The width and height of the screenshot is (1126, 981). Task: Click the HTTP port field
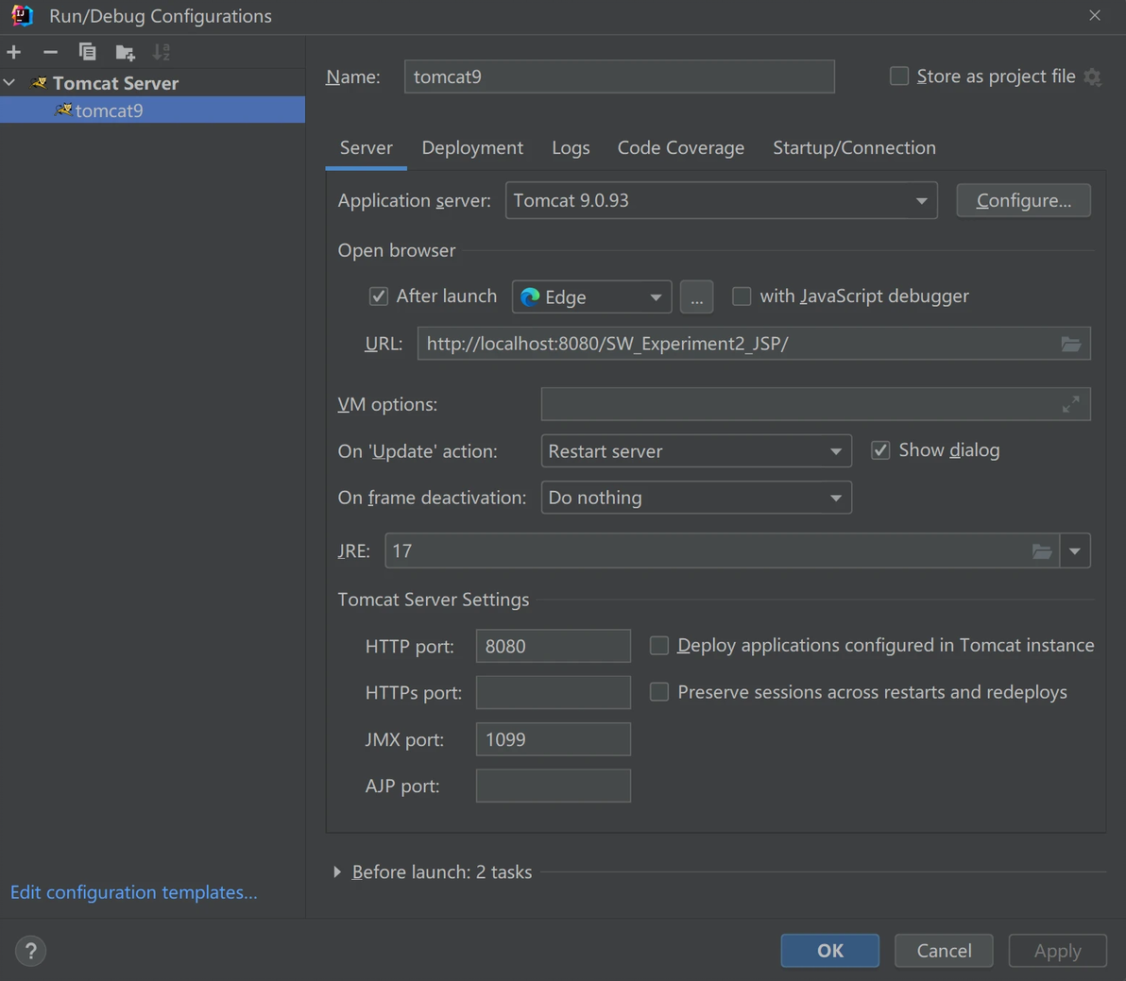[553, 646]
